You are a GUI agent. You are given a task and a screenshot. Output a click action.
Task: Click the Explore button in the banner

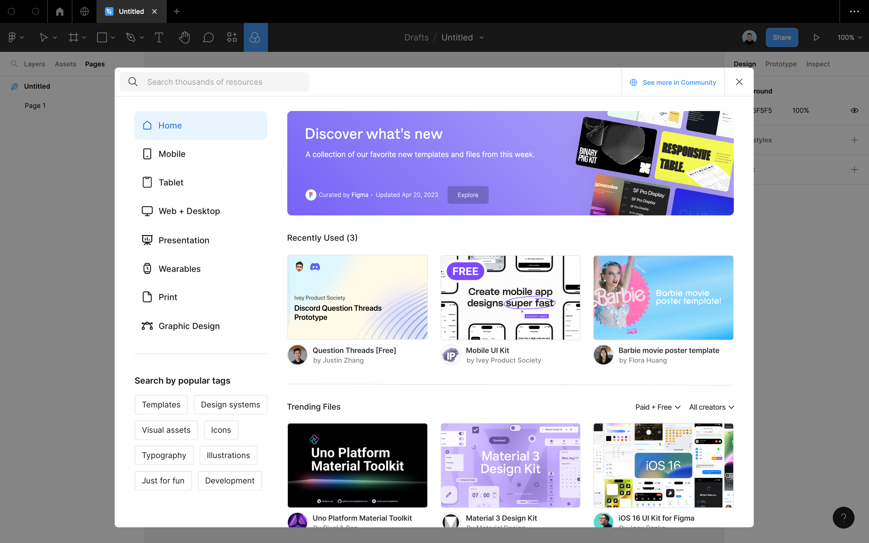point(467,195)
